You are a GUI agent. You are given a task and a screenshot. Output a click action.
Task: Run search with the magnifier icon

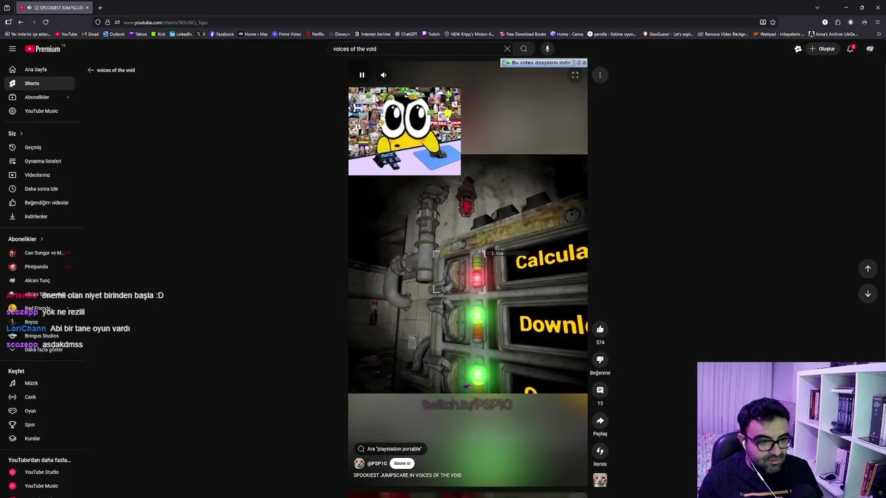[x=524, y=48]
